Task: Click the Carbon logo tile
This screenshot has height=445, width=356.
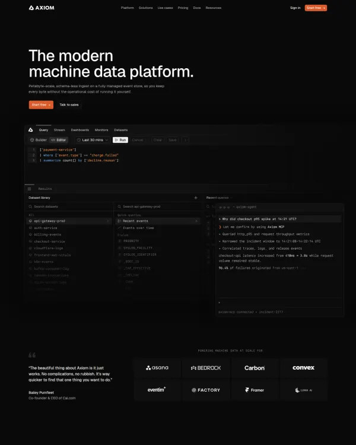Action: pyautogui.click(x=255, y=368)
